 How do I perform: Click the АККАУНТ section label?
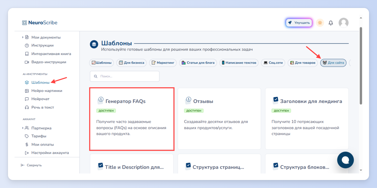pos(29,119)
